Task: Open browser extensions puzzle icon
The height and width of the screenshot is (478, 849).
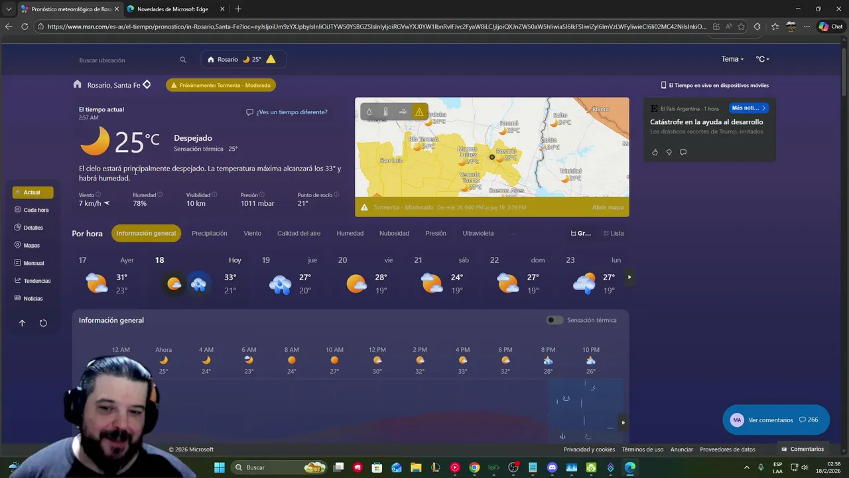Action: [757, 27]
